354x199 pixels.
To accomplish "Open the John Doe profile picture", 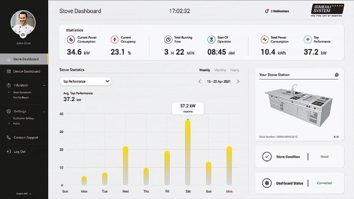I will (23, 22).
